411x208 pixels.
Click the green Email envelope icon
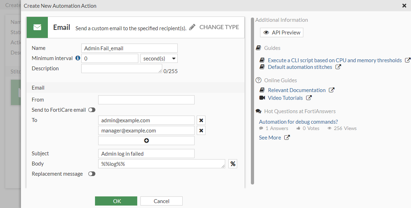click(x=37, y=27)
